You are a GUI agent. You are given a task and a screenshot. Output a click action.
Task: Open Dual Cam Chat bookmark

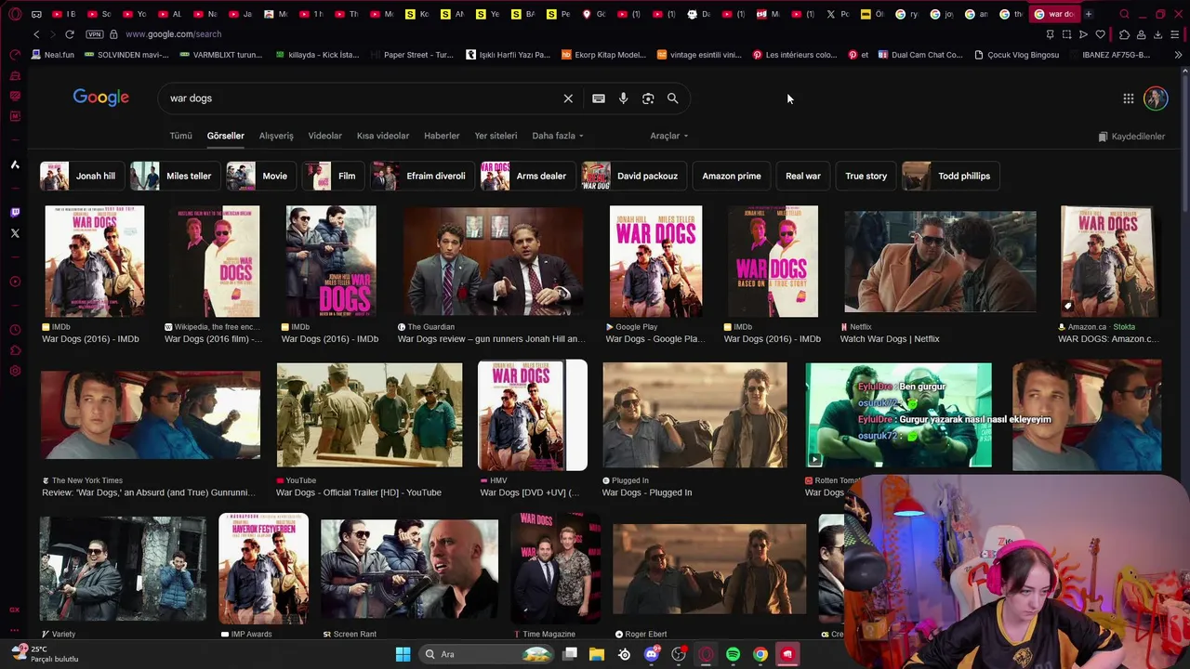919,55
